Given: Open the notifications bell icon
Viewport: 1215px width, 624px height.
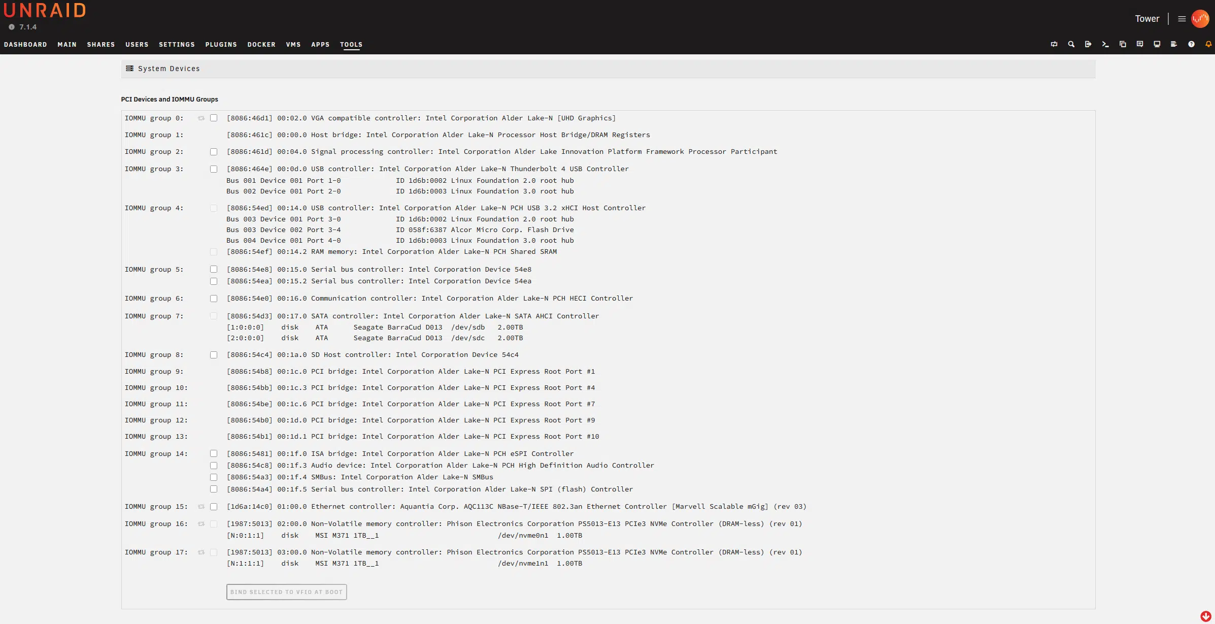Looking at the screenshot, I should pos(1208,44).
